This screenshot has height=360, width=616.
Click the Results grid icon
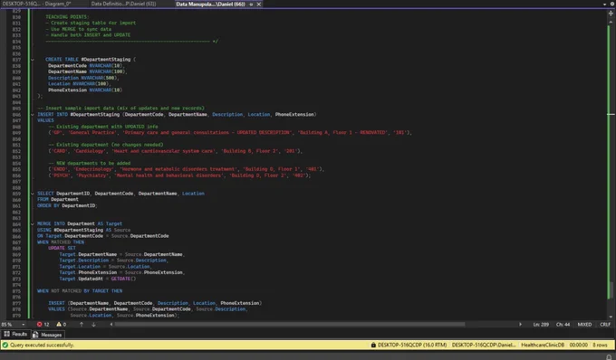6,334
